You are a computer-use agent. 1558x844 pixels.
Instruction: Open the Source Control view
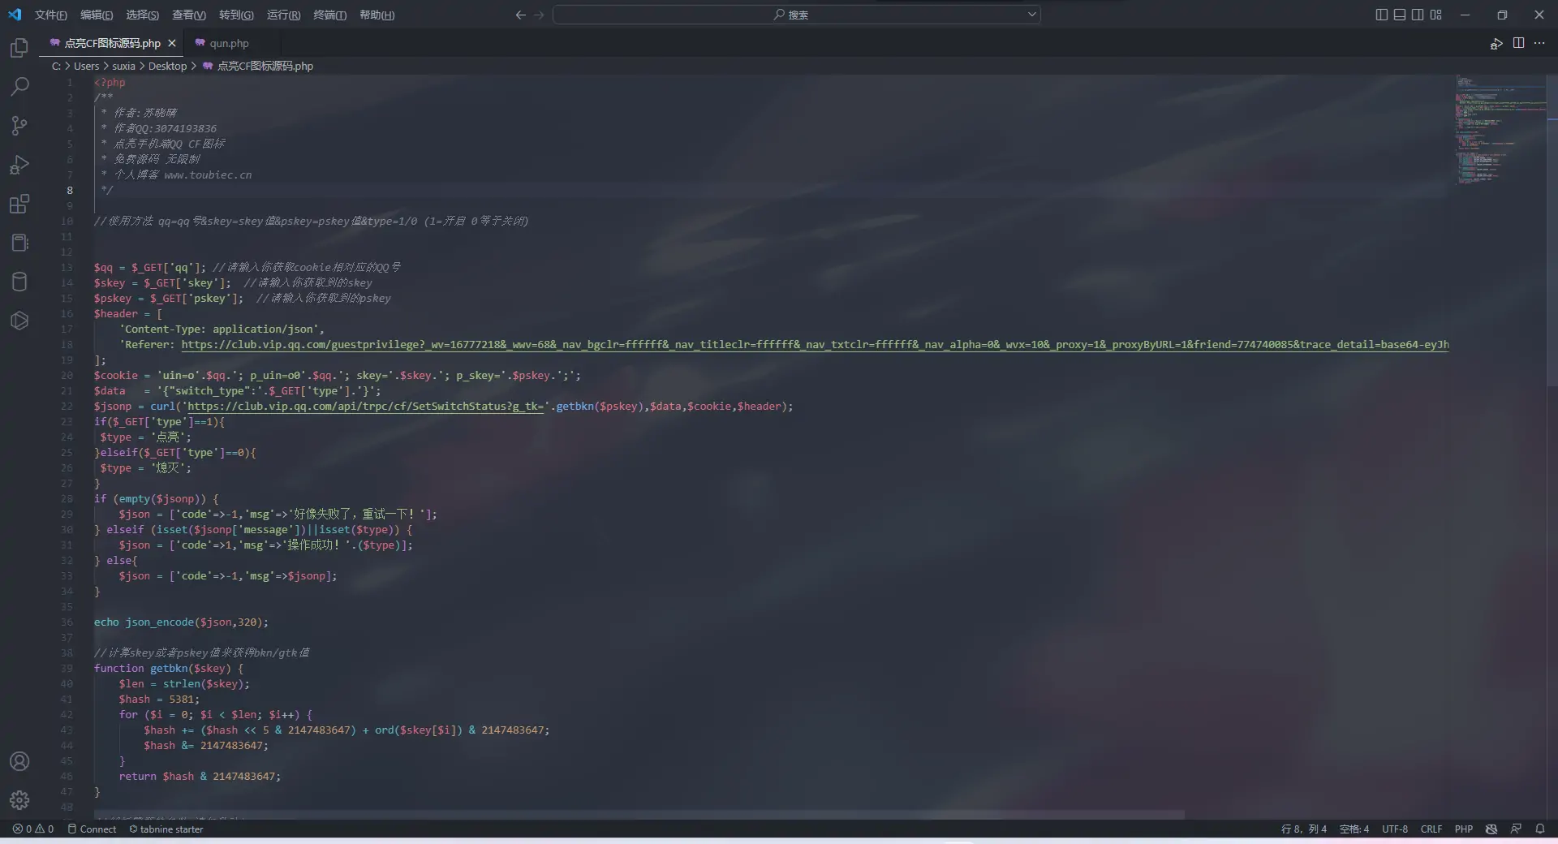tap(19, 126)
